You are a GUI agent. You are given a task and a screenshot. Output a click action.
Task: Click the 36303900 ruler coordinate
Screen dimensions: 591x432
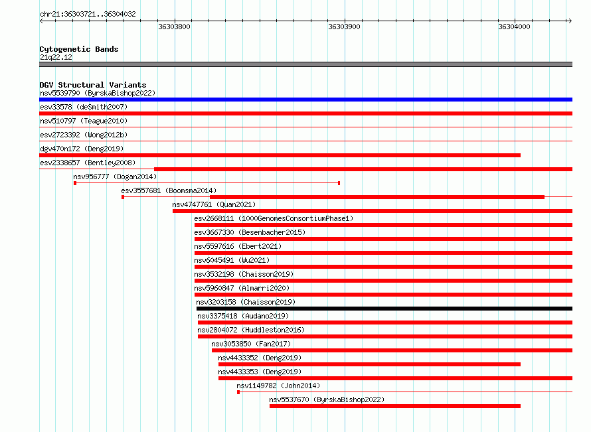pos(344,27)
